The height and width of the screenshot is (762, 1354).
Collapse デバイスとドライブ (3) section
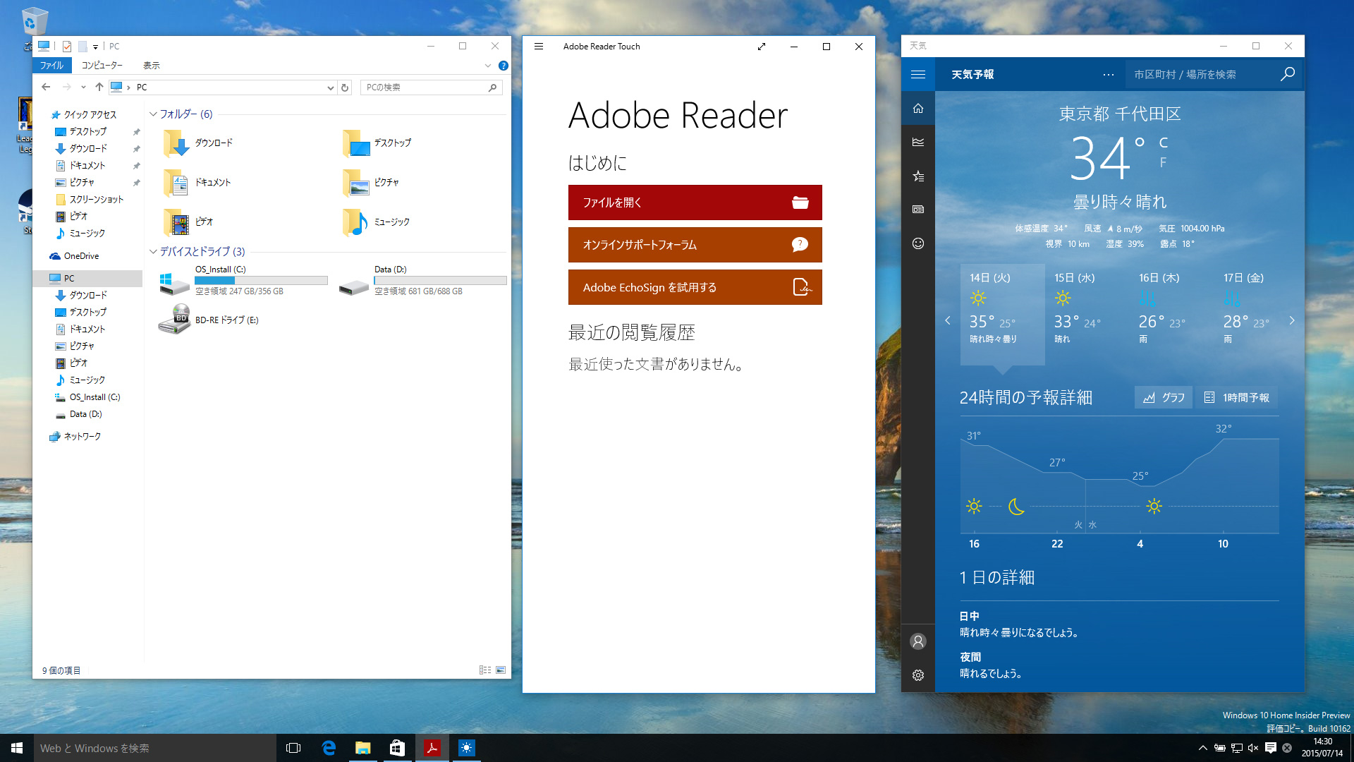point(153,251)
